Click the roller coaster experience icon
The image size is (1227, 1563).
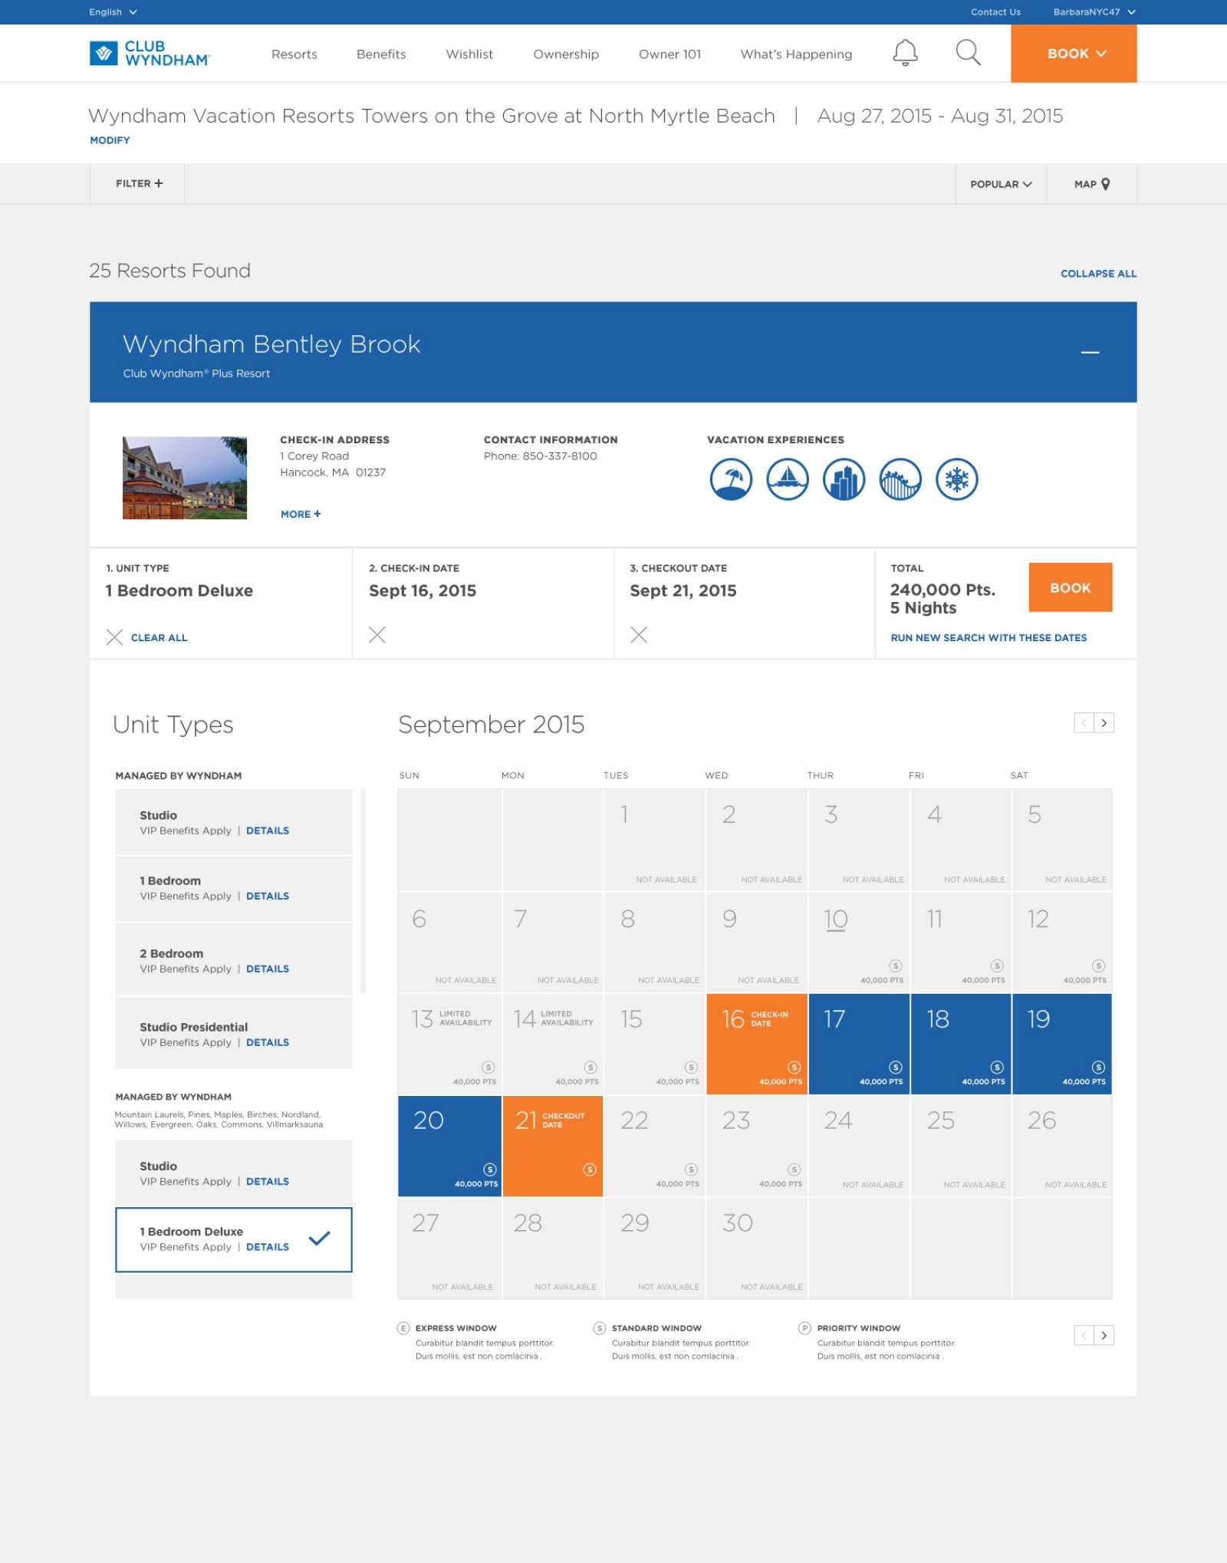(x=900, y=479)
